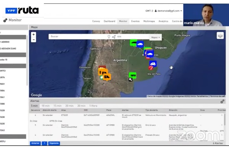Open the Mapas dropdown
The height and width of the screenshot is (152, 229).
155,37
